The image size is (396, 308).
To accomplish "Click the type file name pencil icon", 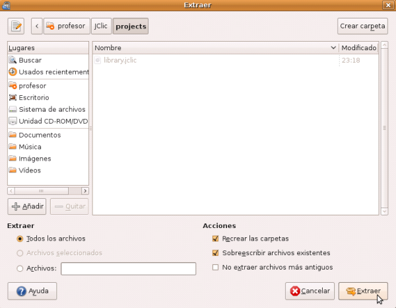I will pos(16,26).
